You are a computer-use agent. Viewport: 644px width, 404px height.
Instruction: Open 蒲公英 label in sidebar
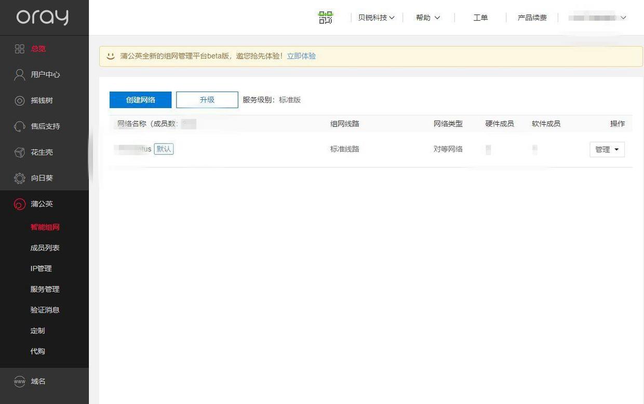pyautogui.click(x=42, y=204)
